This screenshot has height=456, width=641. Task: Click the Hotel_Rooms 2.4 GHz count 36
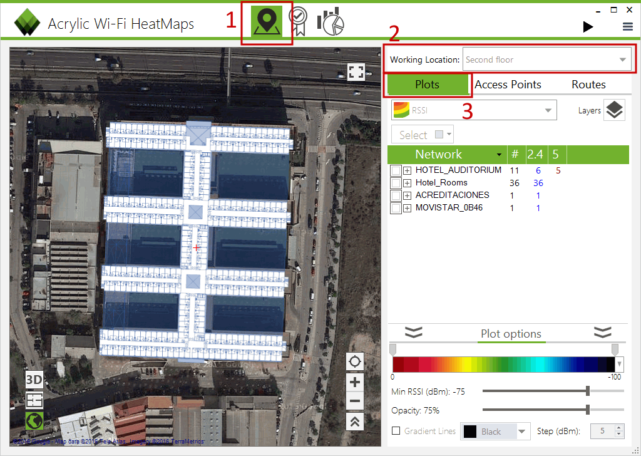pyautogui.click(x=538, y=184)
